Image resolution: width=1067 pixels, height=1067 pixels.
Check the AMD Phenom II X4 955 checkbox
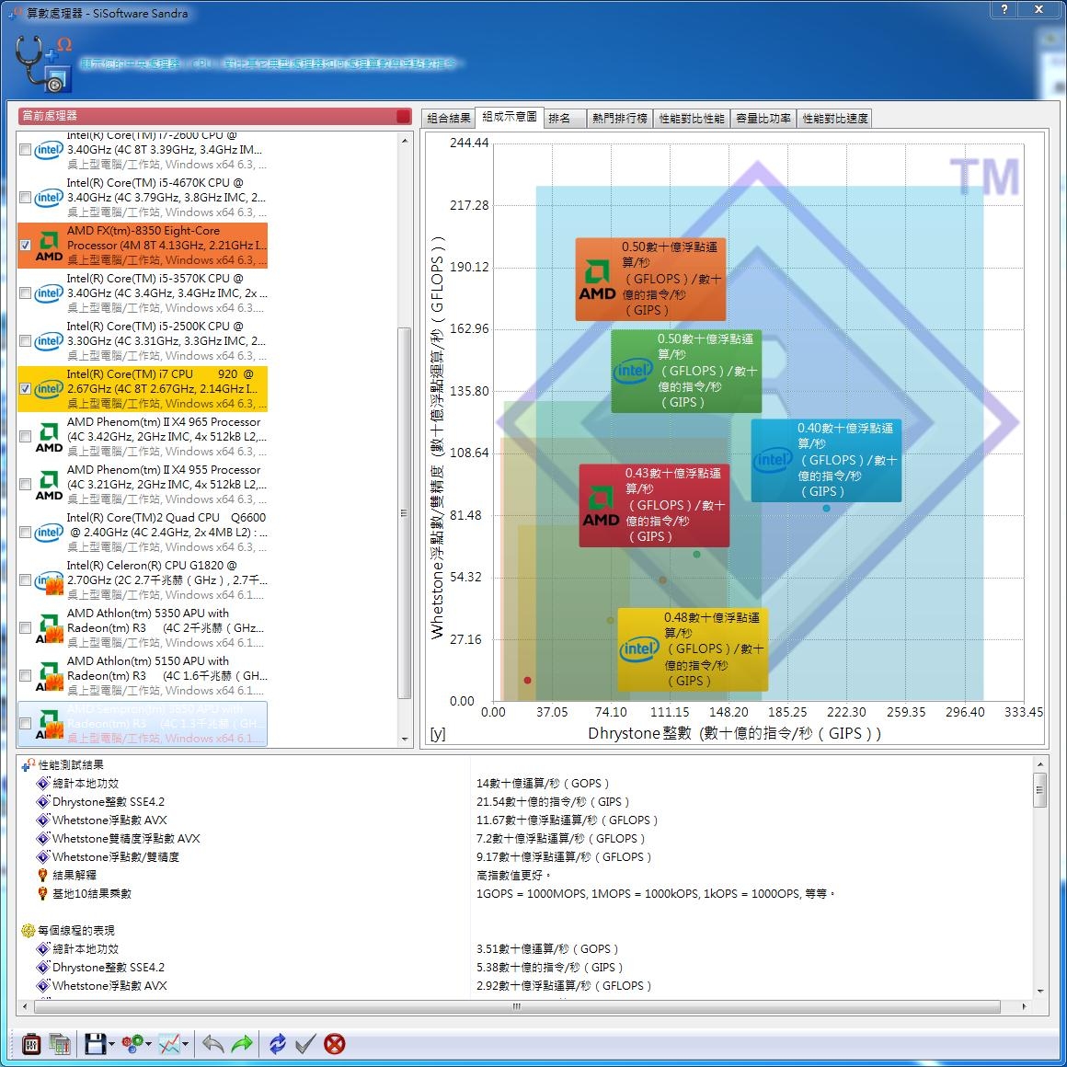point(25,484)
